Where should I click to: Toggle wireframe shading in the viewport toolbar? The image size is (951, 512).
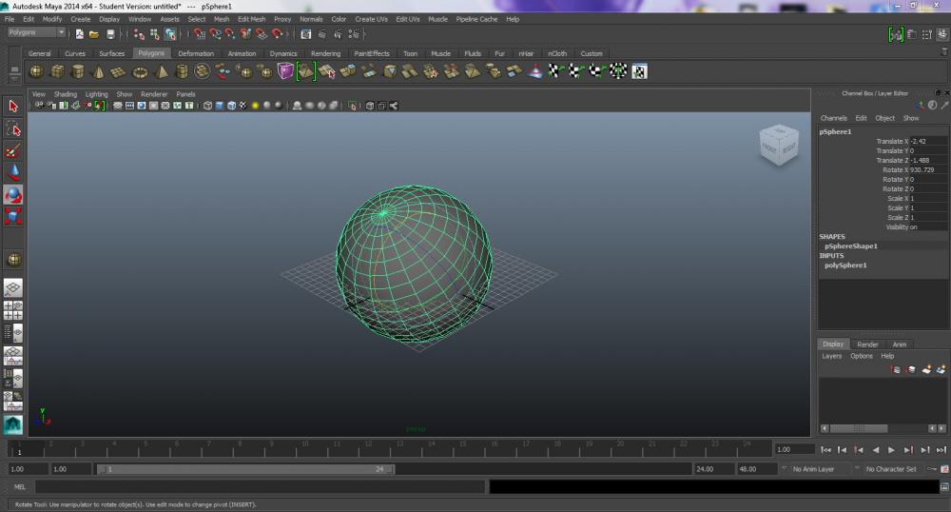(207, 106)
